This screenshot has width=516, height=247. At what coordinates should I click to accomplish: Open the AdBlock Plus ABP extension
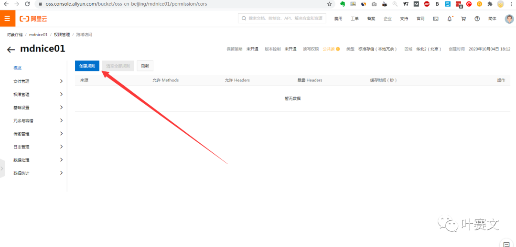(x=427, y=4)
